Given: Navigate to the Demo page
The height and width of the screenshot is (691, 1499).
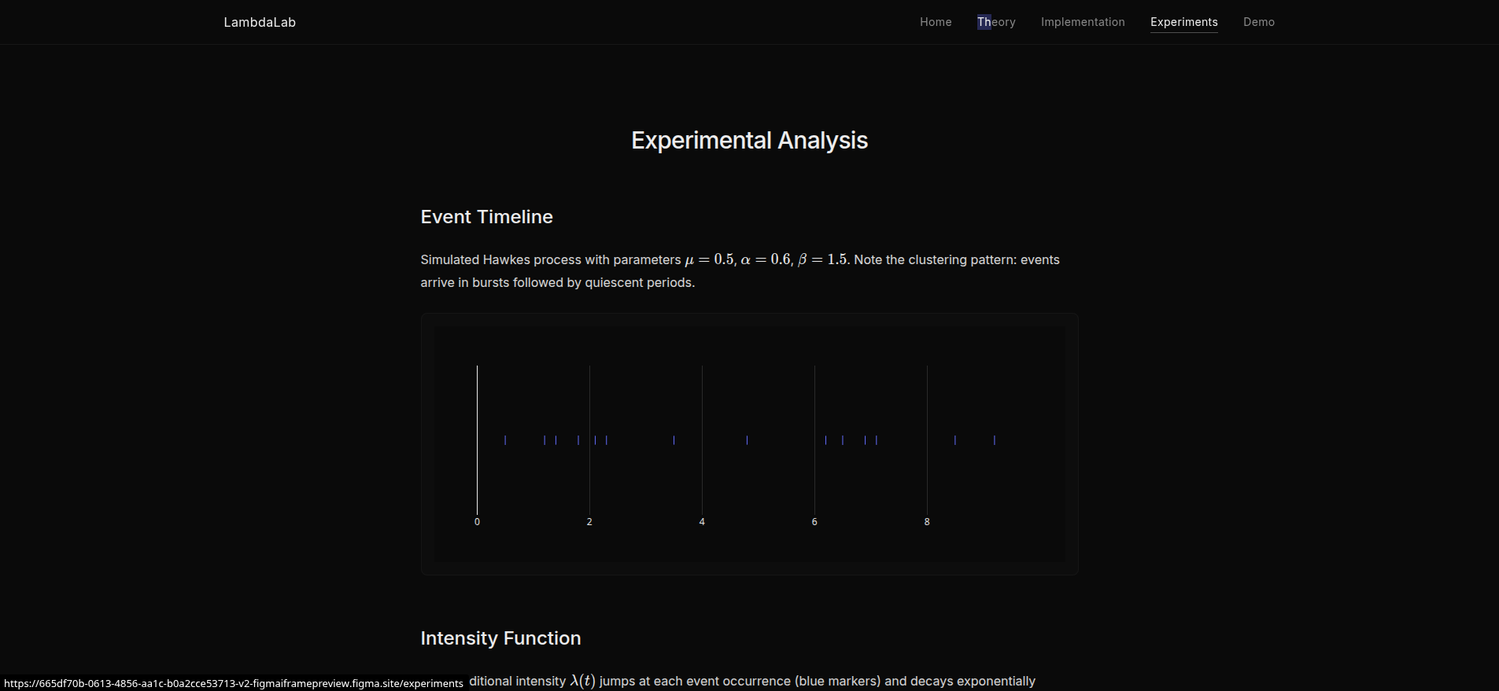Looking at the screenshot, I should click(x=1258, y=22).
